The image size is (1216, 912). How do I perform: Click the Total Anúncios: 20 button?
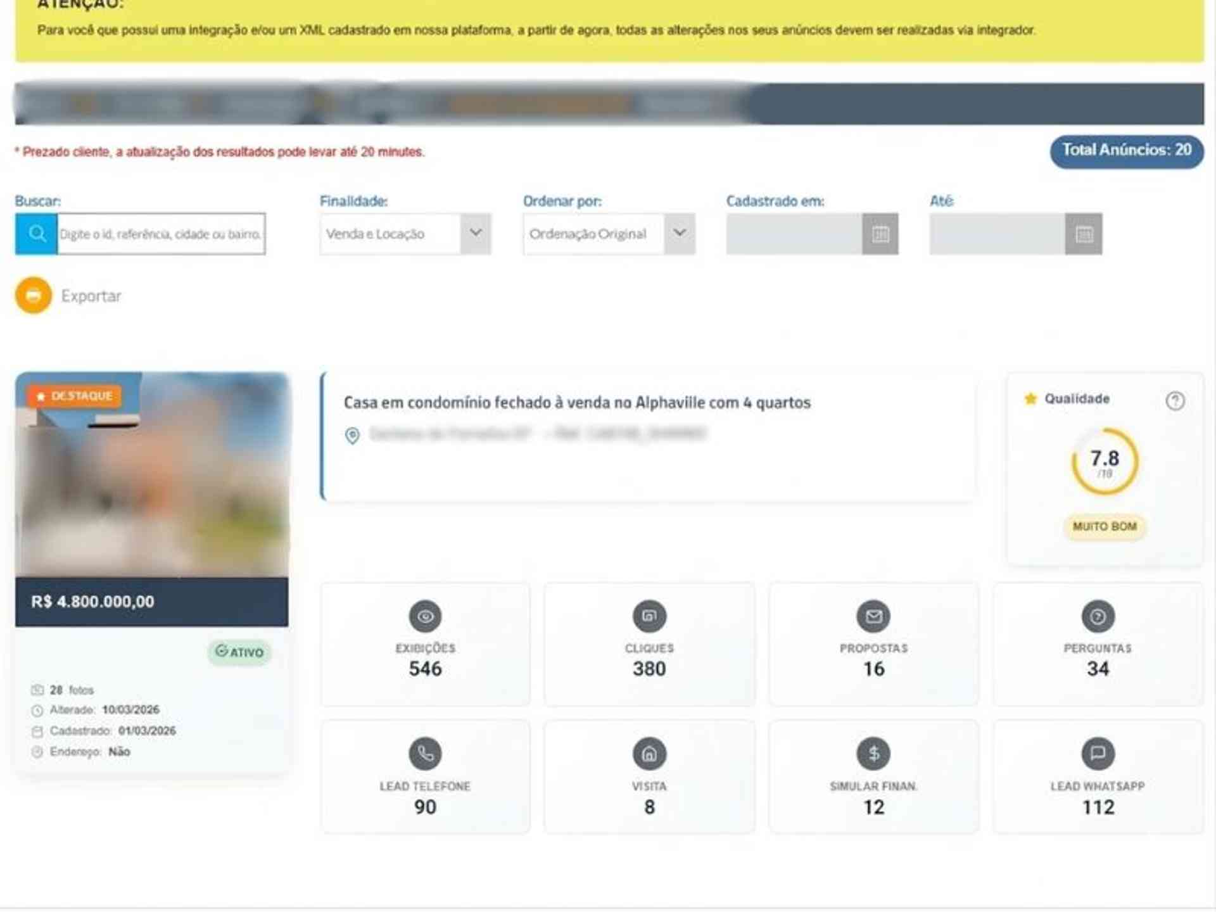pyautogui.click(x=1126, y=151)
